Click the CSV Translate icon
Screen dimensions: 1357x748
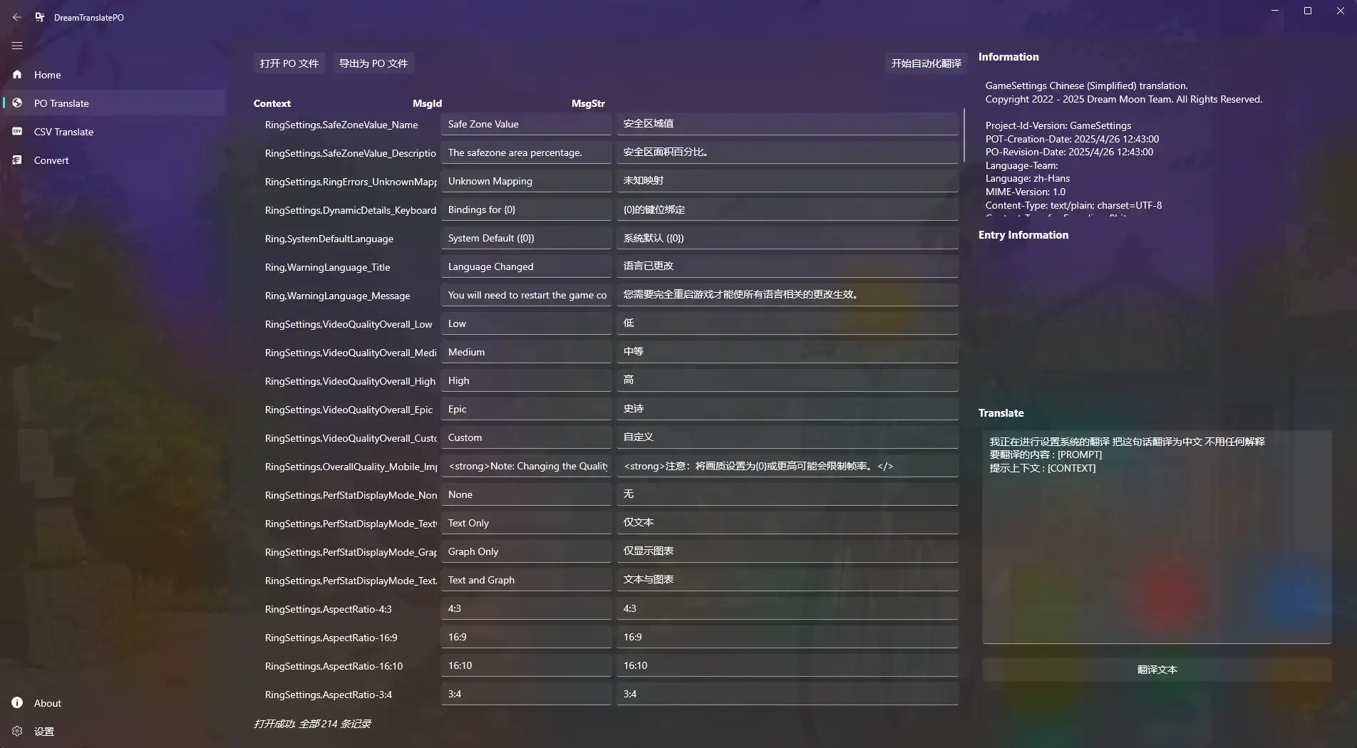tap(17, 132)
